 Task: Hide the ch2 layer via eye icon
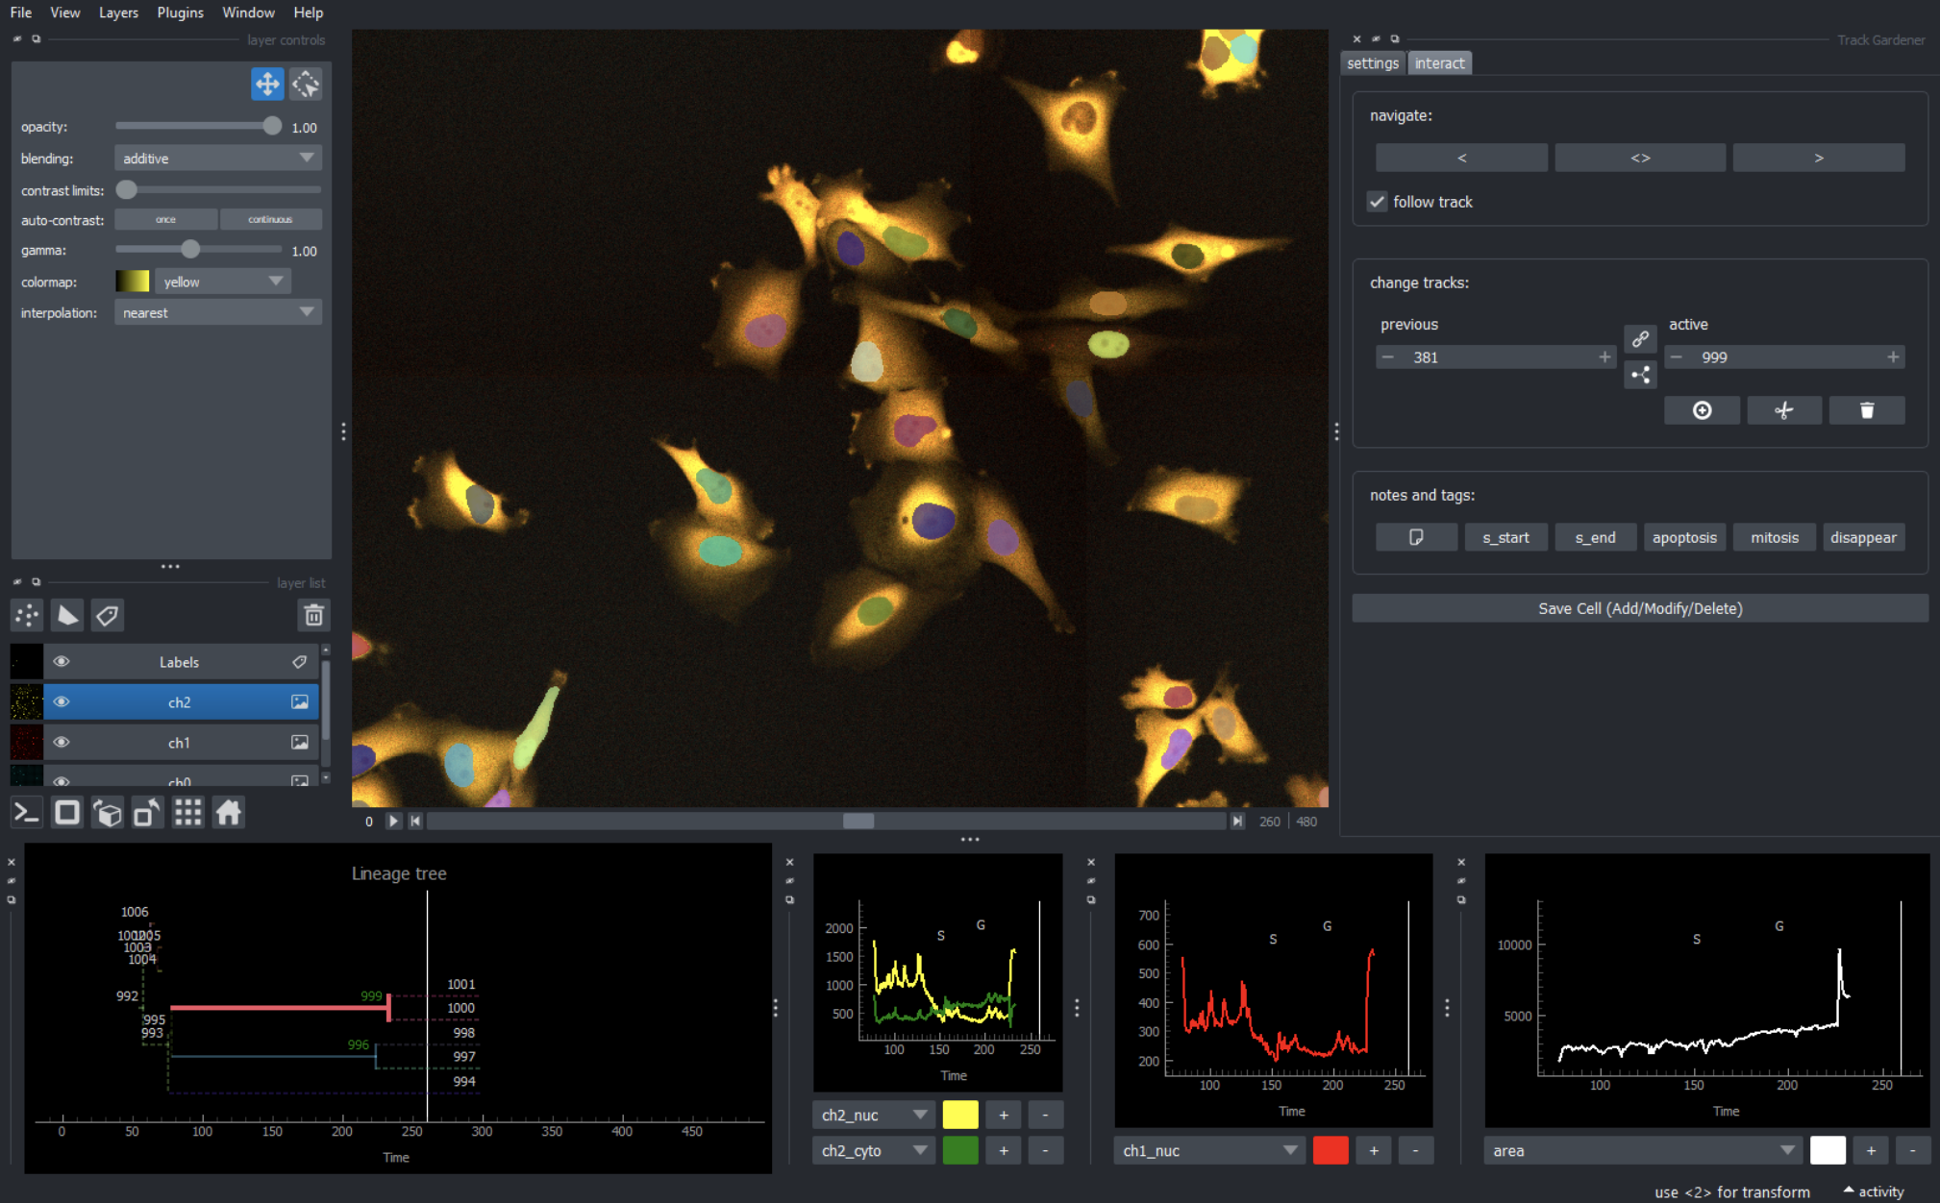[62, 702]
